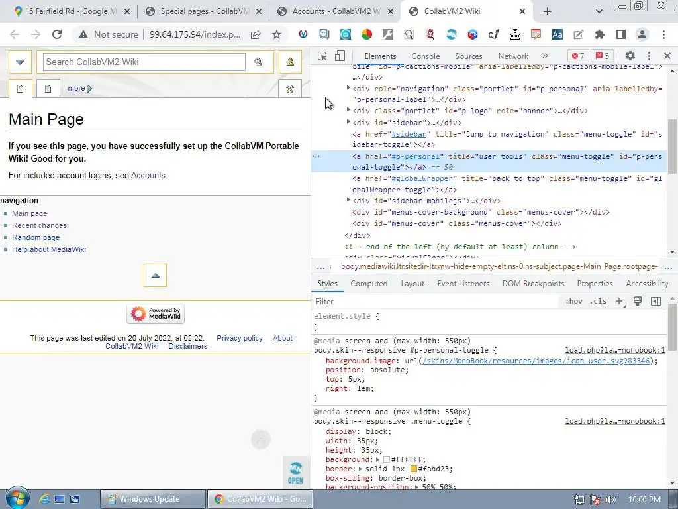678x509 pixels.
Task: Click the wiki search magnifier button
Action: [x=259, y=62]
